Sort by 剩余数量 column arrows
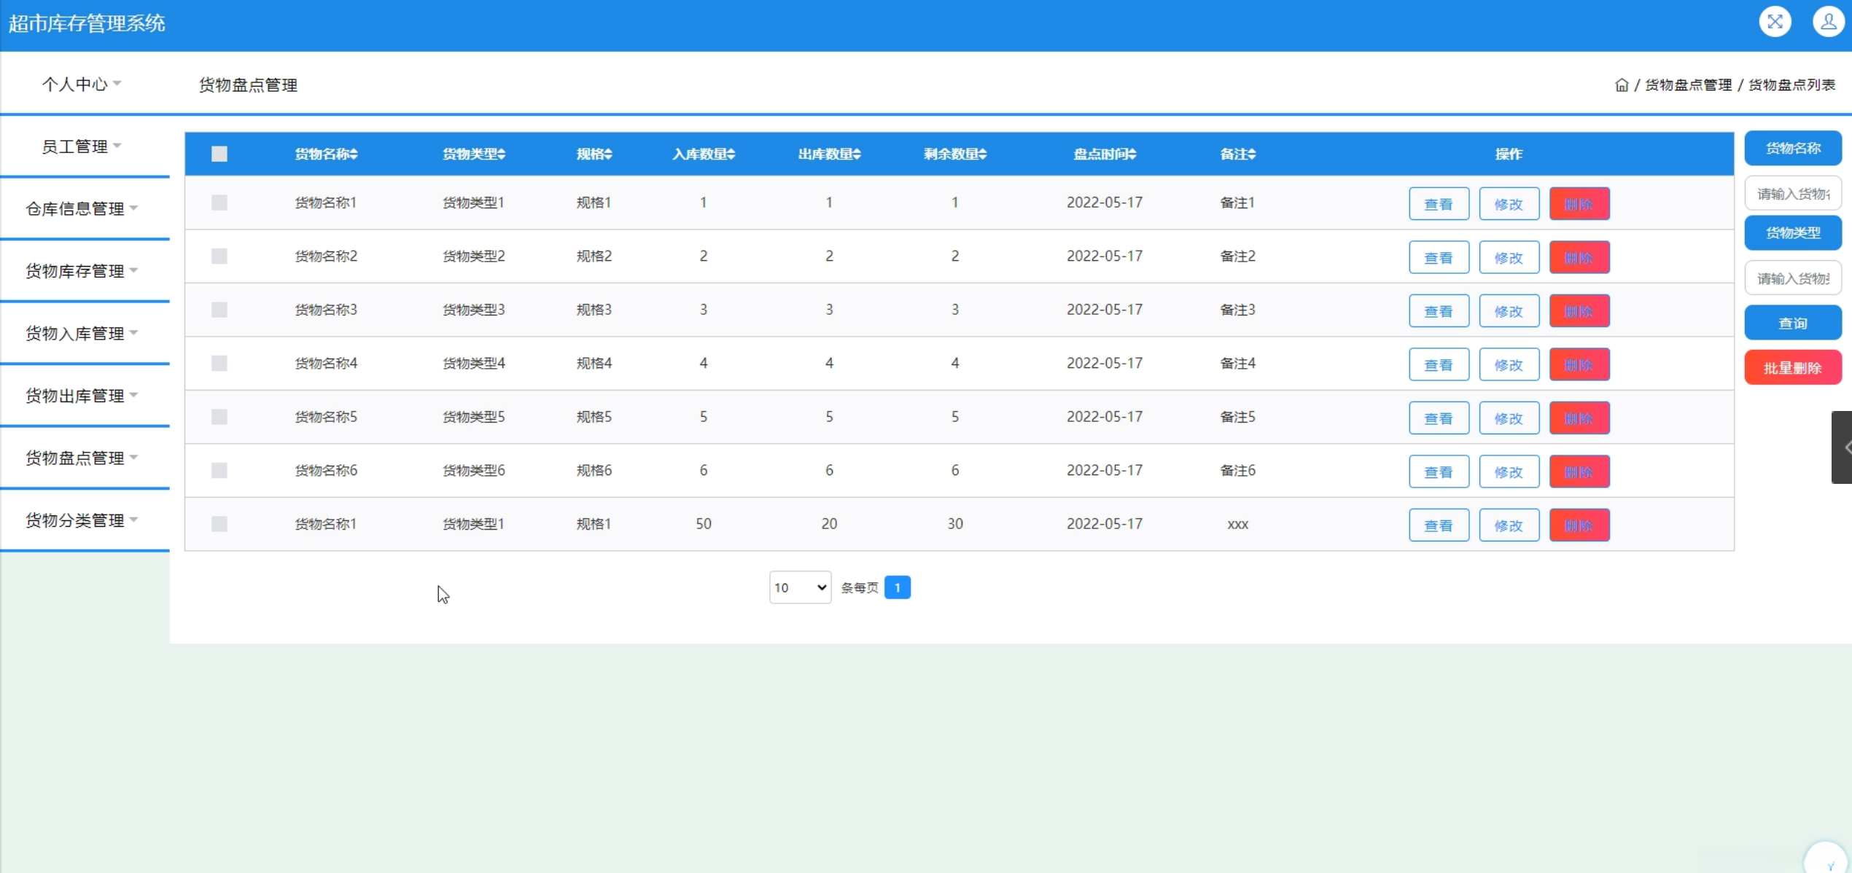Image resolution: width=1852 pixels, height=873 pixels. coord(983,154)
